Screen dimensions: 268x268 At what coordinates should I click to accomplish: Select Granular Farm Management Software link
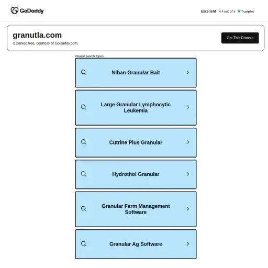[136, 209]
